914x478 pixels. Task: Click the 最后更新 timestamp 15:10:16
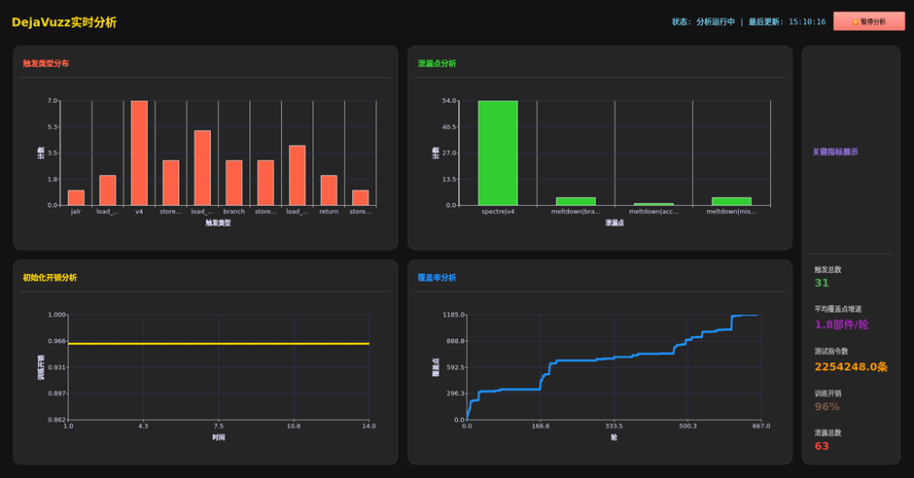(x=806, y=21)
